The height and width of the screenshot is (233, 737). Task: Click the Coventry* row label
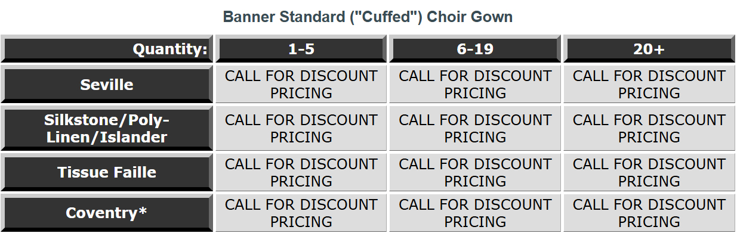point(107,213)
